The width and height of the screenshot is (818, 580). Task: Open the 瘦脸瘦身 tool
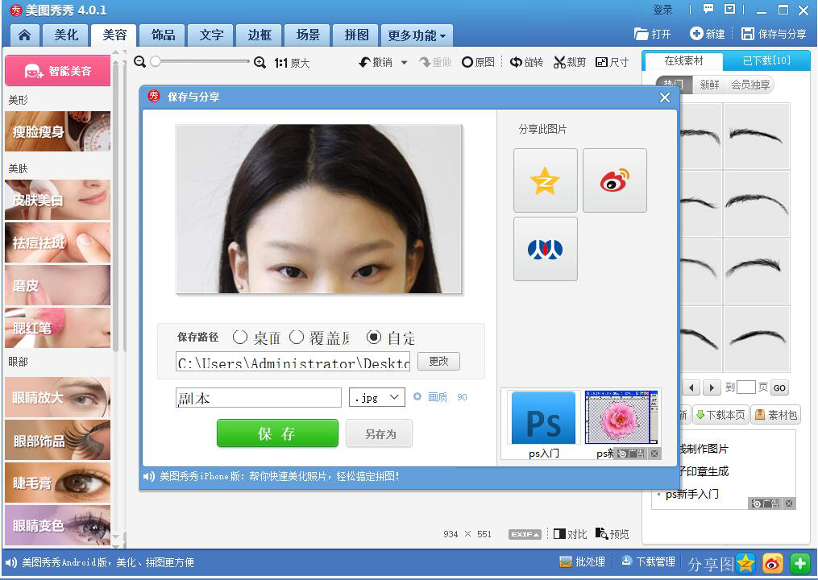click(58, 131)
